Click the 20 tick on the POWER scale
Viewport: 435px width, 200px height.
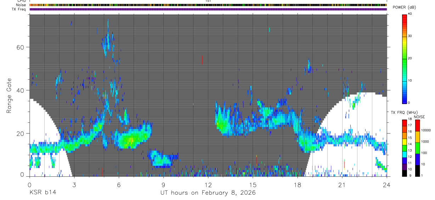coord(410,59)
